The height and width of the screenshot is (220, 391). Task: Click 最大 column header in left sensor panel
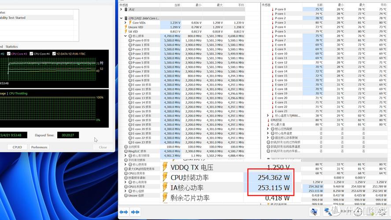219,5
